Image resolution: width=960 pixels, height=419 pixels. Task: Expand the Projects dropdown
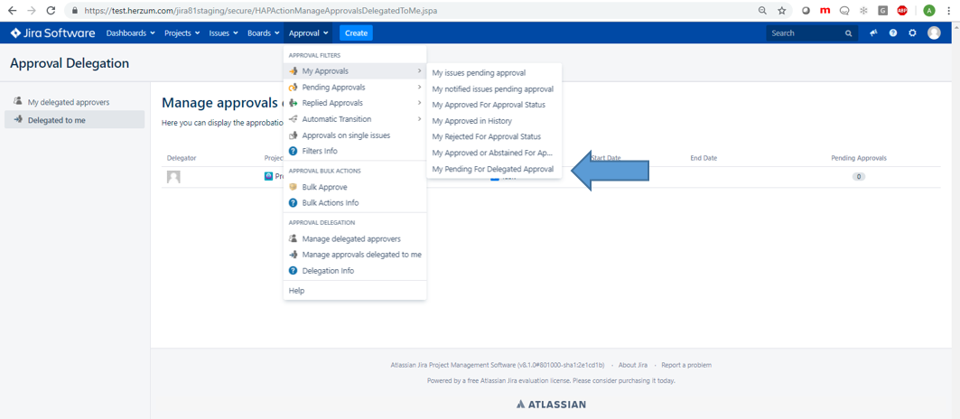click(182, 33)
